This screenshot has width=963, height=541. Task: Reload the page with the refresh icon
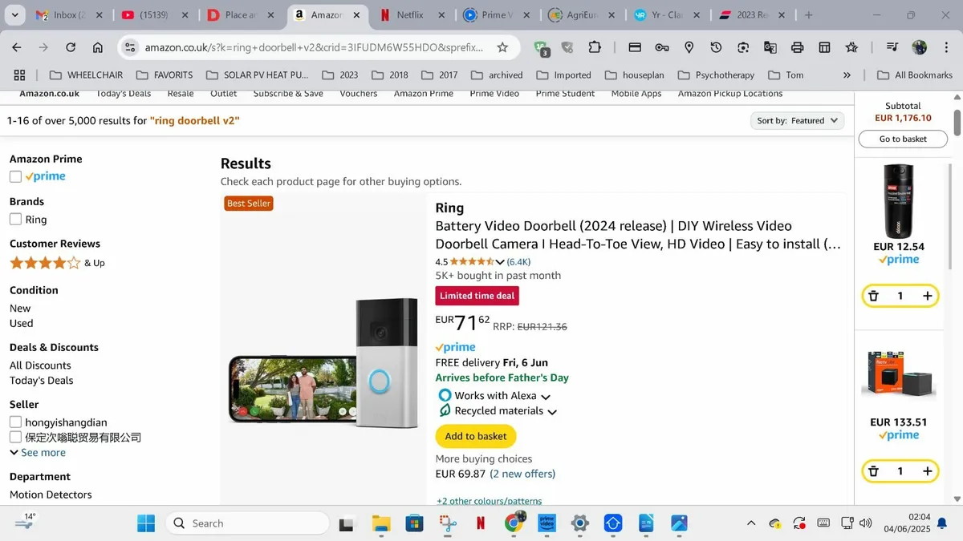[71, 47]
